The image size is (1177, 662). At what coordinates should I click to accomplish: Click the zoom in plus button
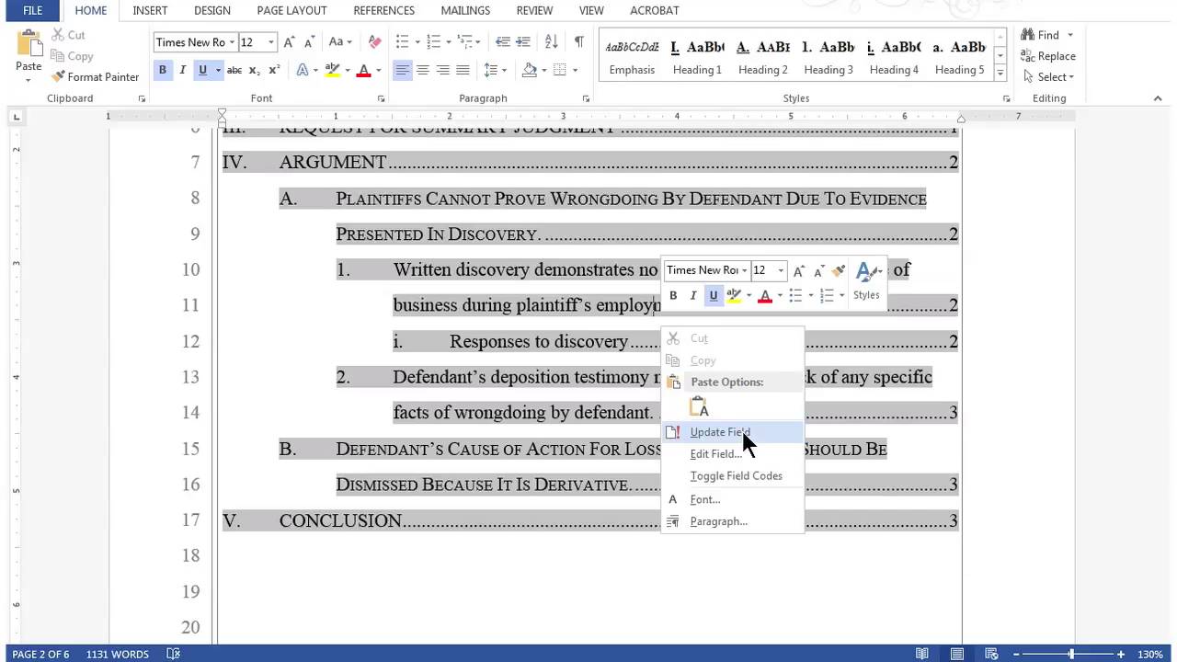click(1121, 655)
